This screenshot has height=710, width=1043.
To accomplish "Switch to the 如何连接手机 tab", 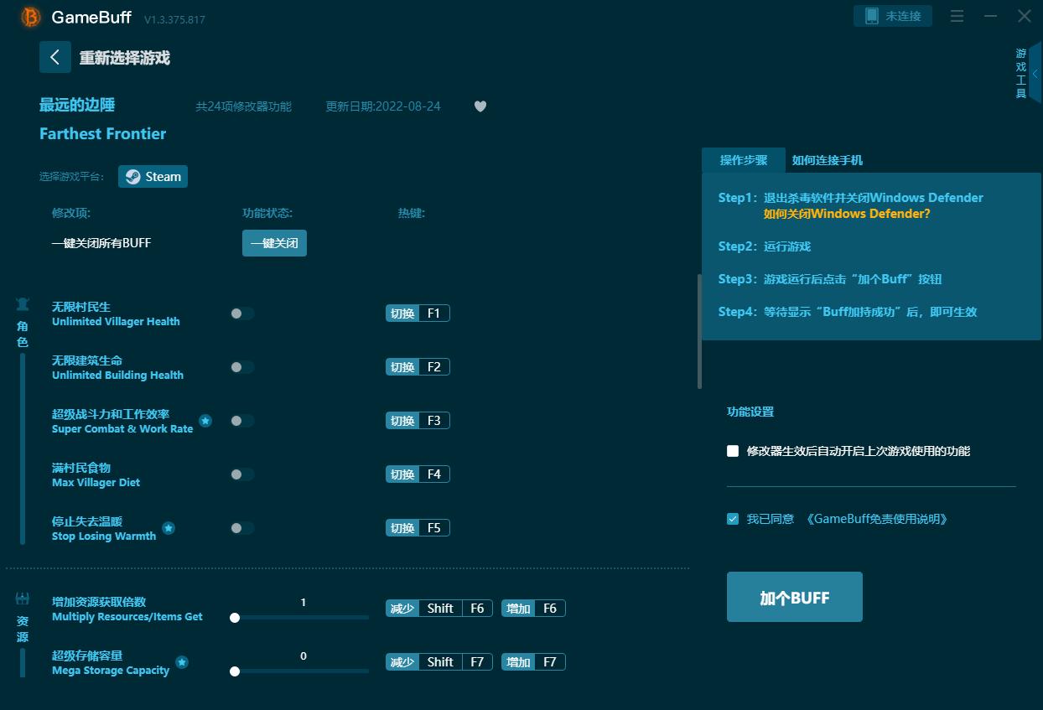I will 827,160.
